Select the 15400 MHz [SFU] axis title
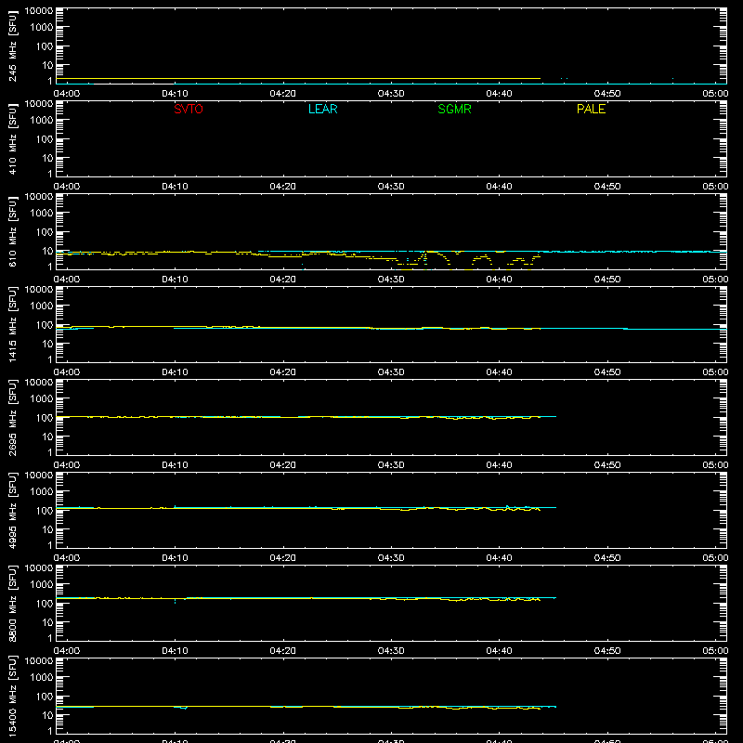This screenshot has width=743, height=743. (x=12, y=697)
